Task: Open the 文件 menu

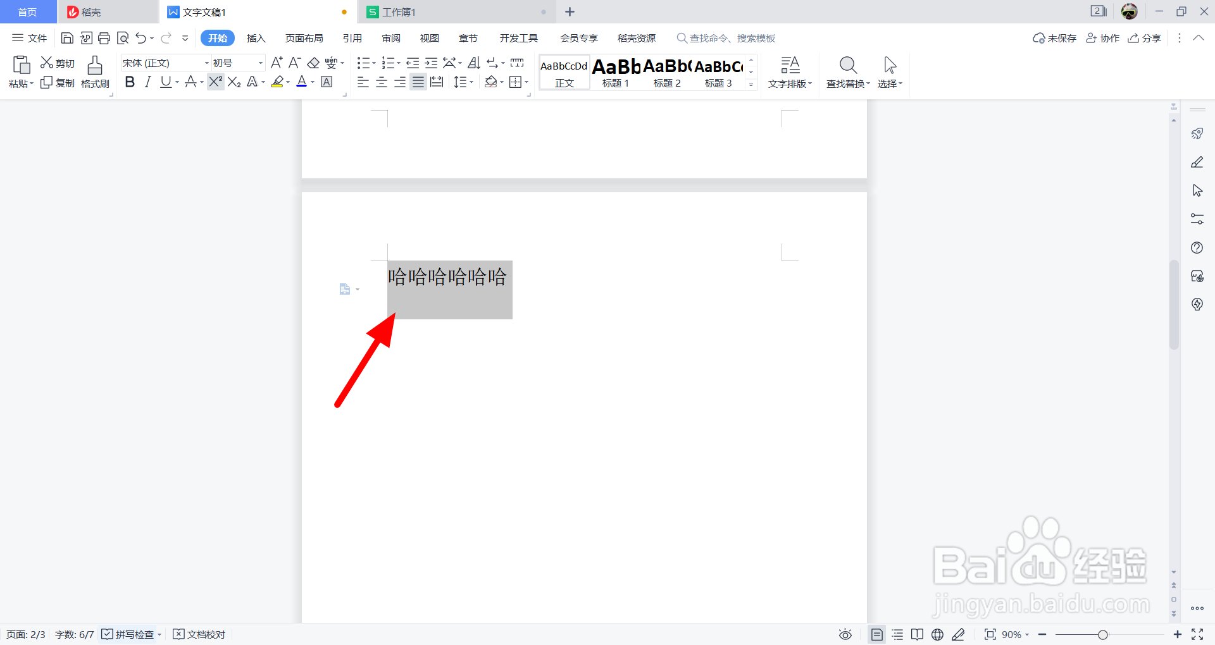Action: pyautogui.click(x=30, y=39)
